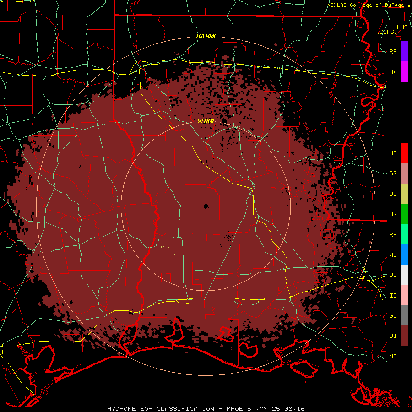Click the RF purple legend swatch
The height and width of the screenshot is (412, 412).
404,51
